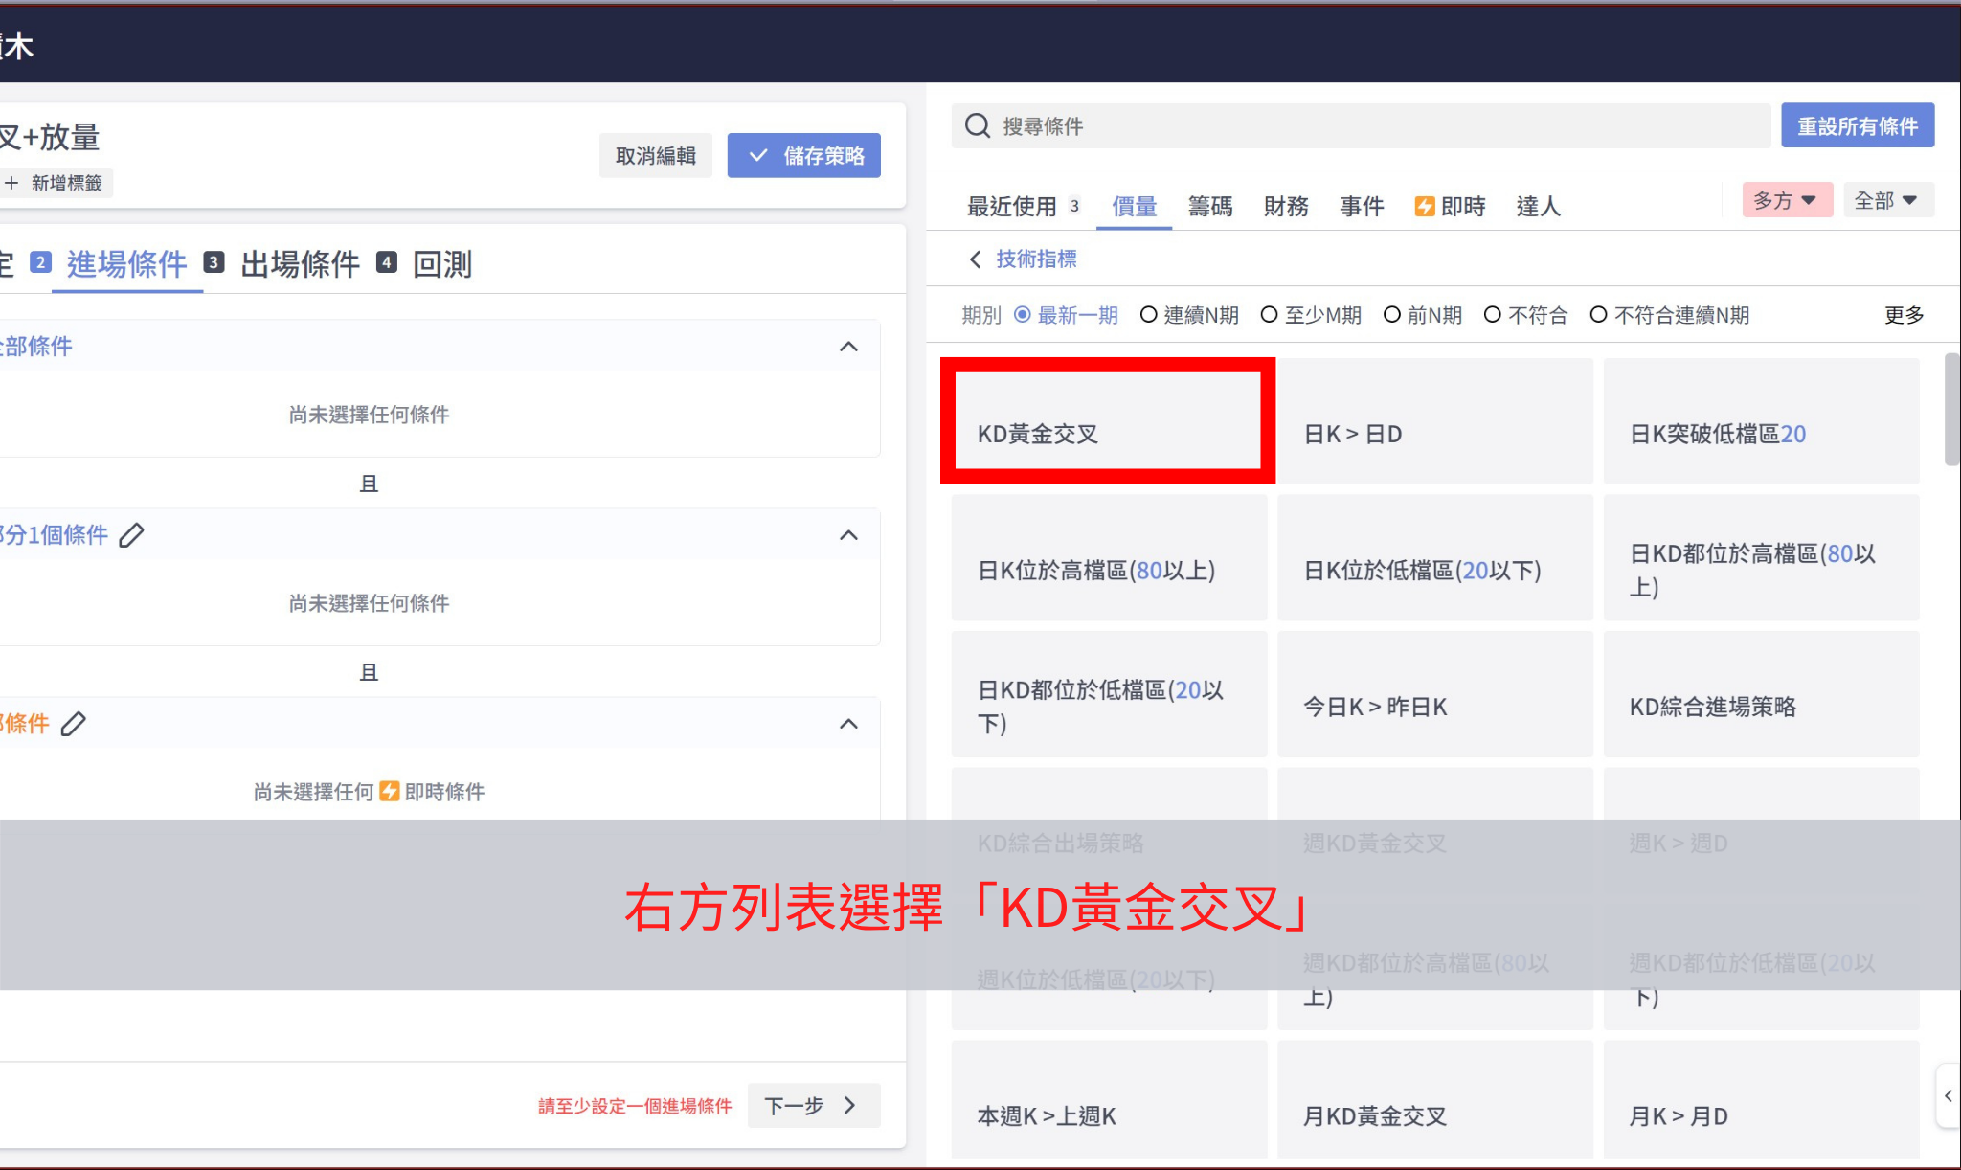Click the pencil icon beside 部分1個條件

tap(131, 535)
